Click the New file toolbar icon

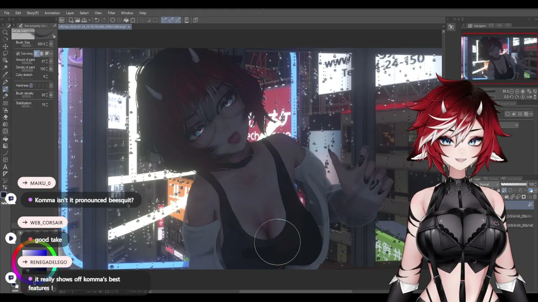(71, 20)
